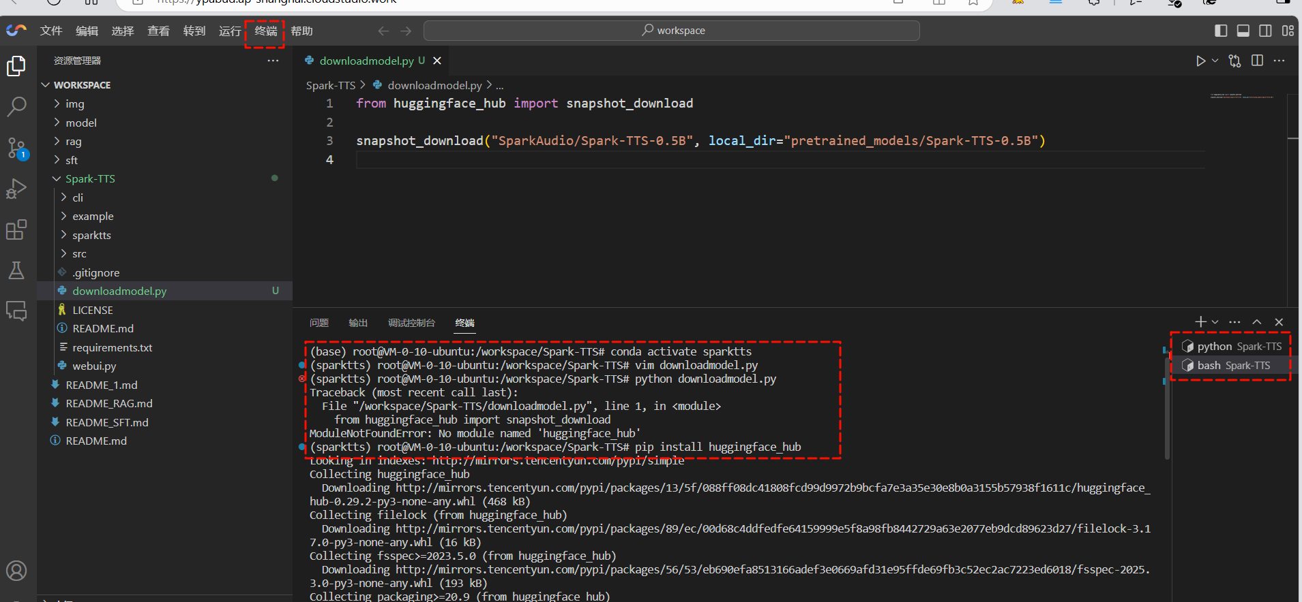The image size is (1302, 602).
Task: Open run options dropdown beside play button
Action: 1215,61
